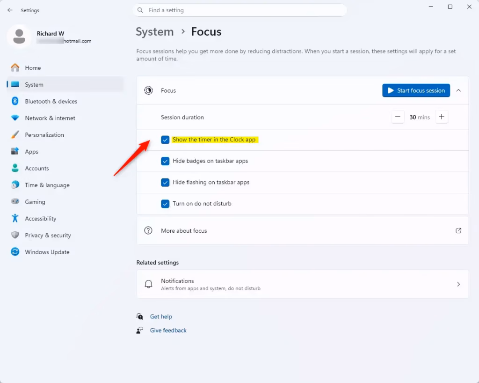
Task: Open Gaming settings page
Action: tap(65, 202)
